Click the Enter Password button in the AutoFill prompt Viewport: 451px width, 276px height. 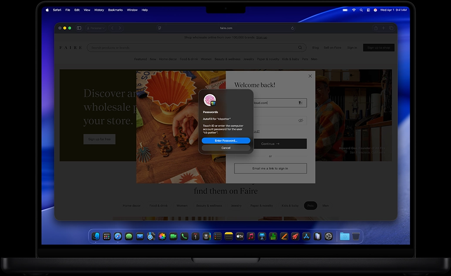(x=225, y=140)
